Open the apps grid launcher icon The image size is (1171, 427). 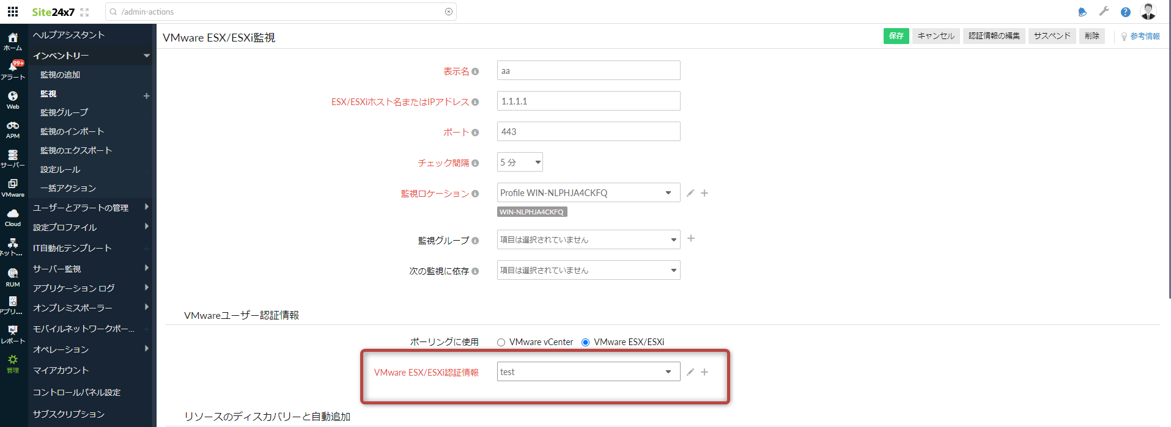pyautogui.click(x=13, y=12)
